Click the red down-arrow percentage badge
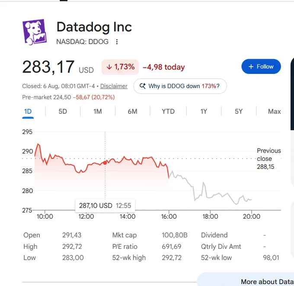This screenshot has width=294, height=286. coord(120,67)
